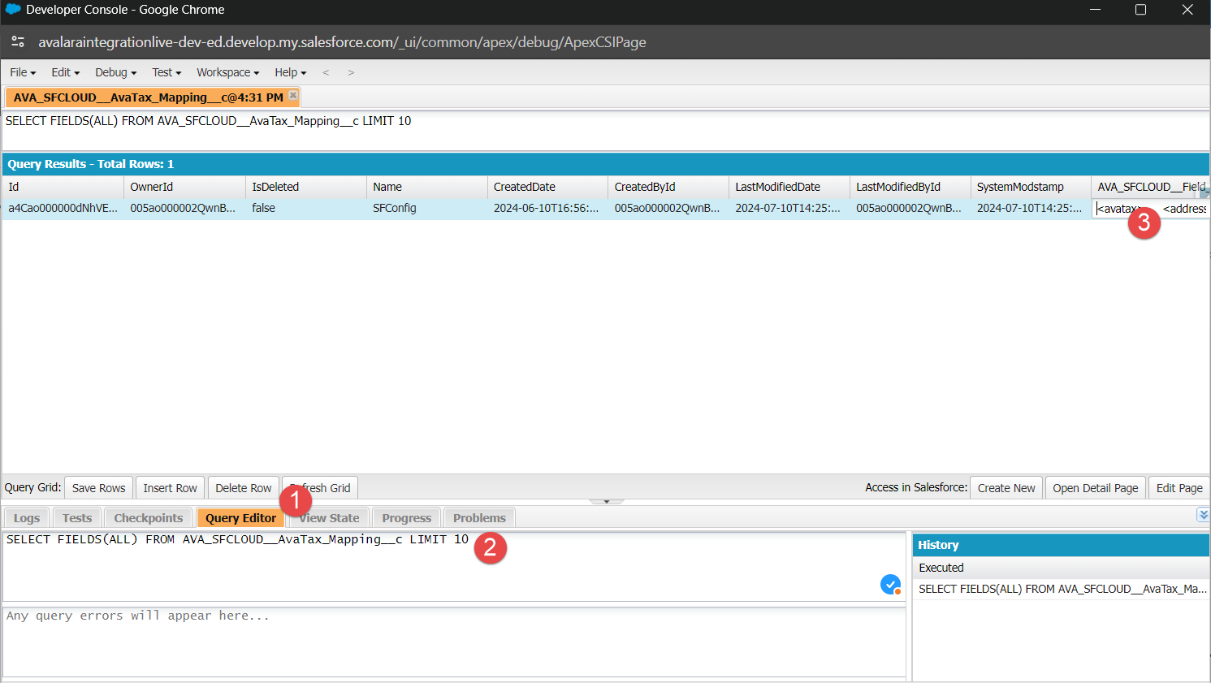Click the 'Query Results - Total Rows: 1' header

[x=606, y=164]
